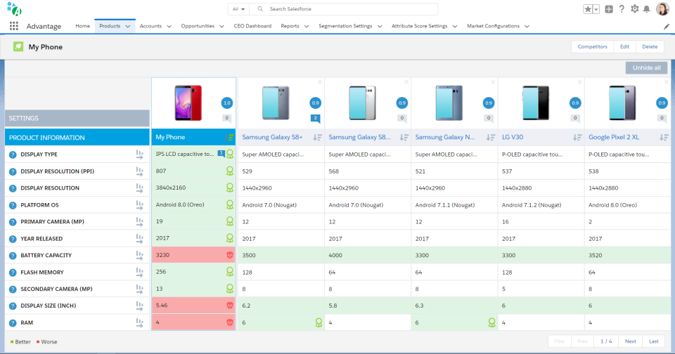Open the Home tab
Viewport: 675px width, 354px height.
point(82,26)
